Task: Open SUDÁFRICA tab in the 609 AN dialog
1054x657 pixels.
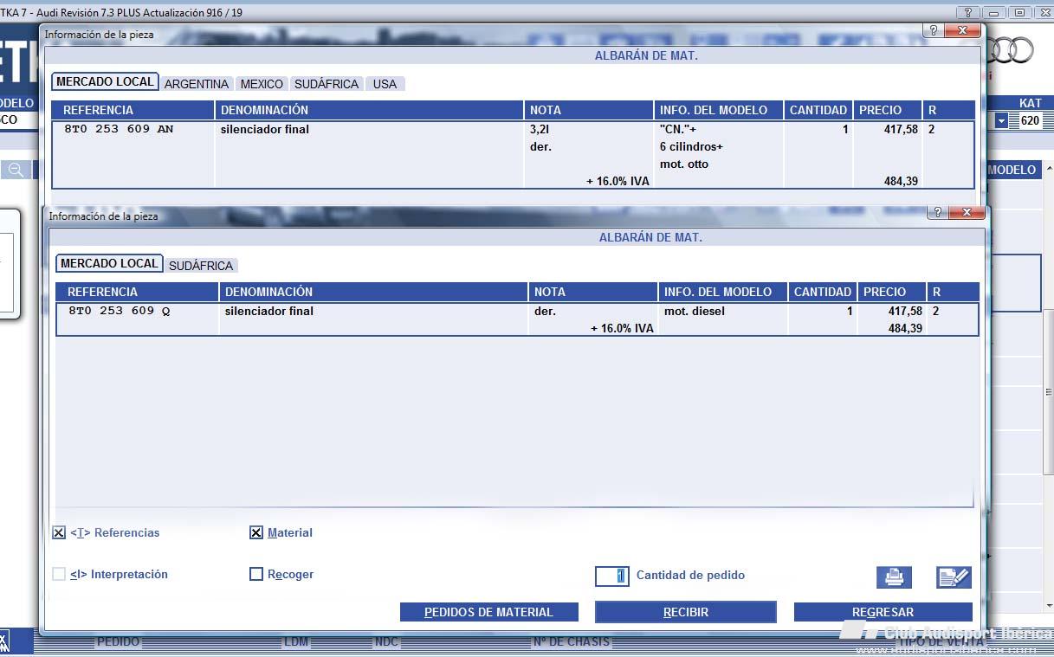Action: click(327, 84)
